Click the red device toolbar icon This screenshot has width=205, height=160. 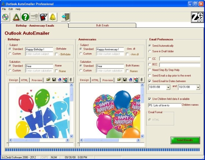[44, 17]
